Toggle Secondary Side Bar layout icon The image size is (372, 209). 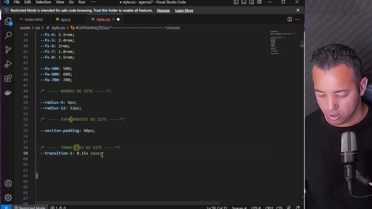252,2
